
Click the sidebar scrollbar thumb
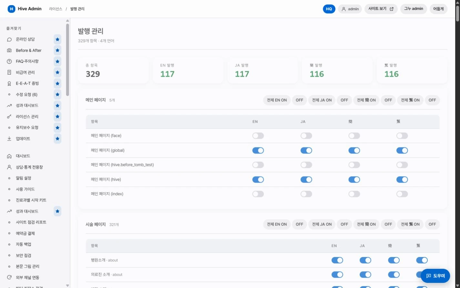point(67,60)
